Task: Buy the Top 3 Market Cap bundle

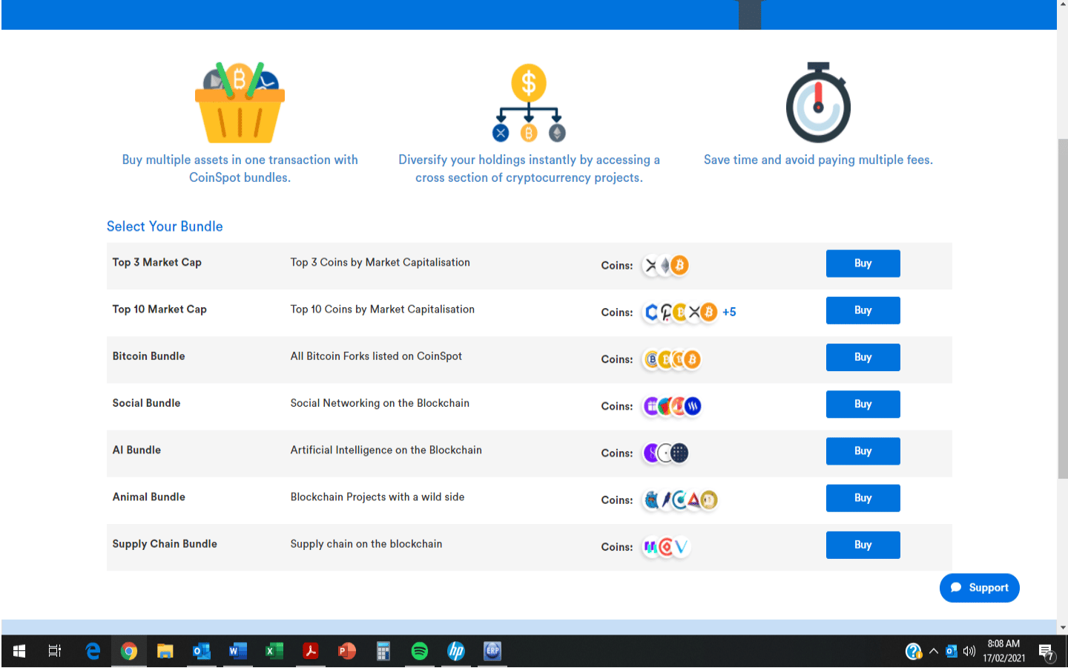Action: click(x=863, y=263)
